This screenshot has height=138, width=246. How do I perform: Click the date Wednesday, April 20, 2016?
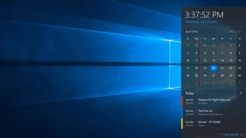click(201, 22)
